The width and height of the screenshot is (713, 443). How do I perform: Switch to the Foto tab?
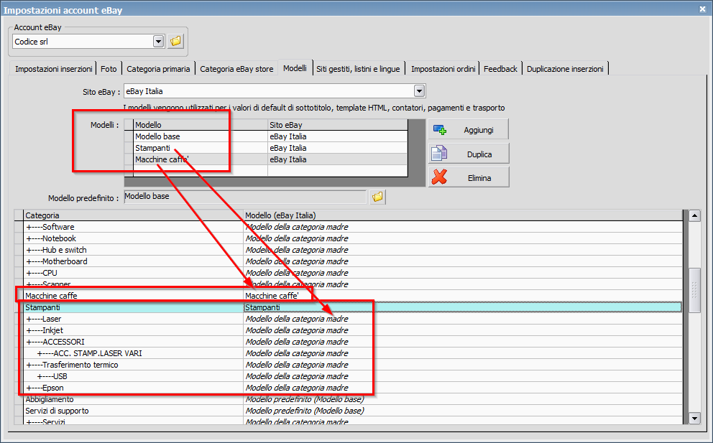coord(109,69)
